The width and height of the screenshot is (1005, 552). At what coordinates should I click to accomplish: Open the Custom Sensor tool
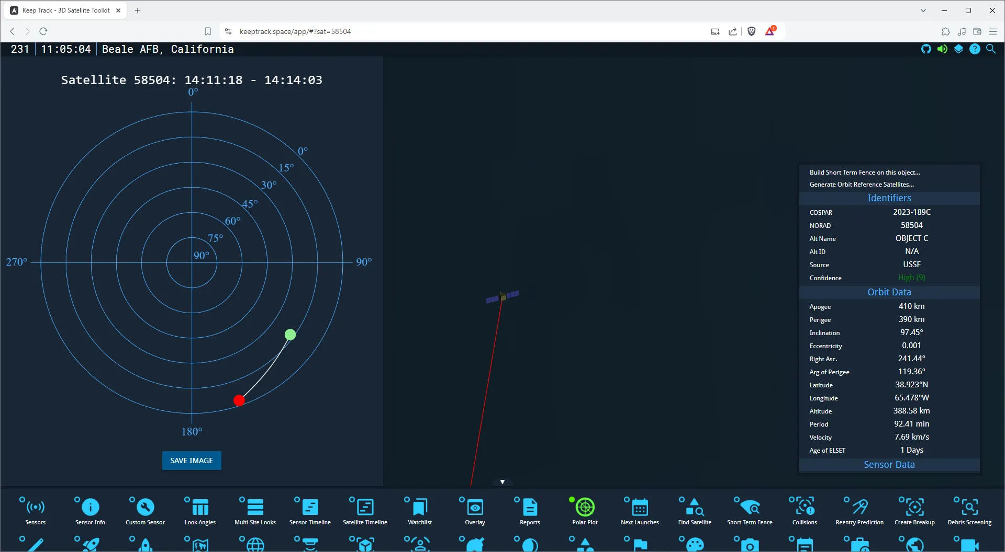144,510
